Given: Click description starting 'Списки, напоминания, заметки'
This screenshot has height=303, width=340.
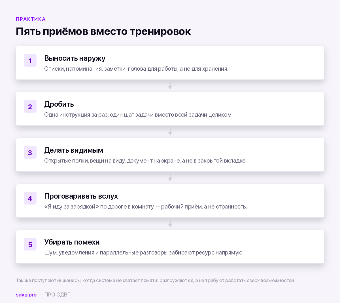Looking at the screenshot, I should point(136,69).
